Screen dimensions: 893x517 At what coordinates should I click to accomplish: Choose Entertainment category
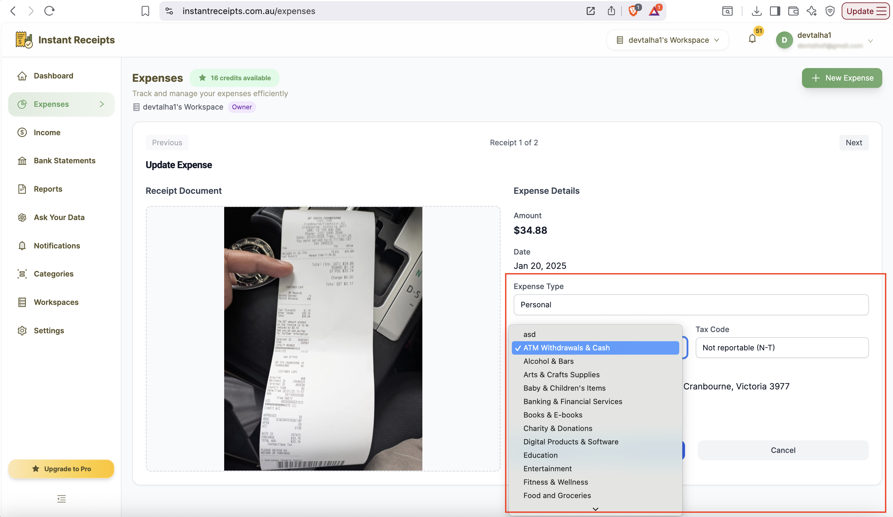[595, 468]
